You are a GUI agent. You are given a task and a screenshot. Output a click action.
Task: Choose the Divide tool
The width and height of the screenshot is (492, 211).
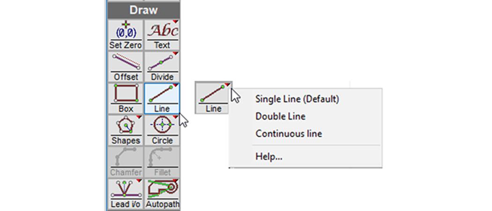[162, 66]
